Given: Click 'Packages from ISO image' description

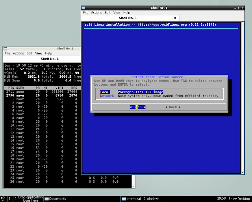Looking at the screenshot, I should (x=141, y=92).
